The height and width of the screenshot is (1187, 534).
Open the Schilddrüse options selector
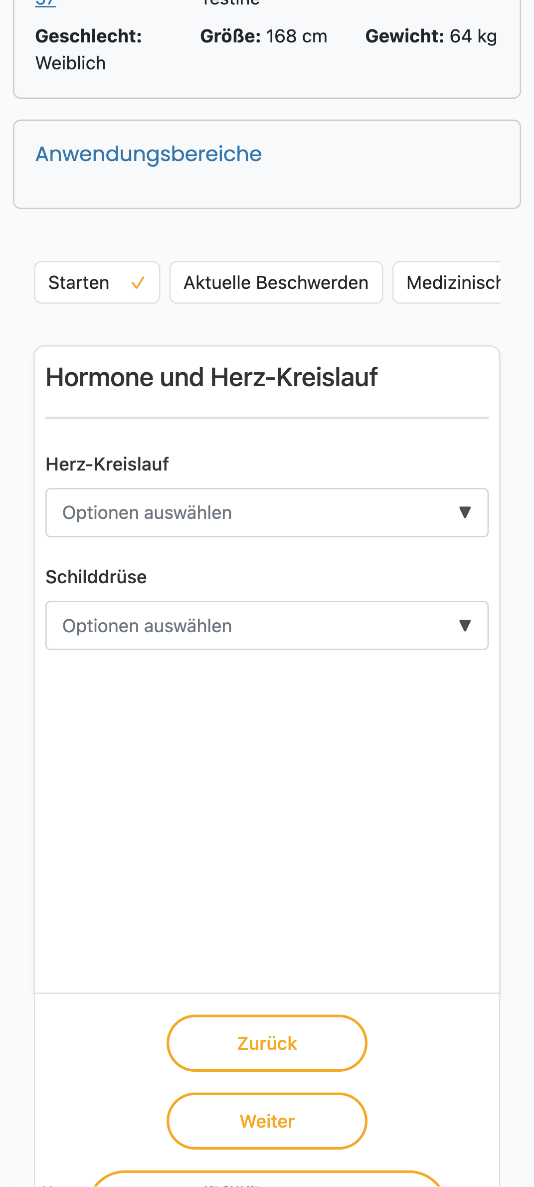coord(267,626)
